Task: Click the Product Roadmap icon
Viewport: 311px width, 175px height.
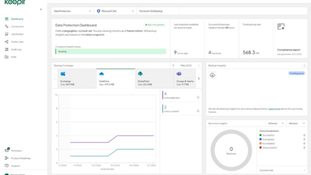Action: click(x=7, y=158)
